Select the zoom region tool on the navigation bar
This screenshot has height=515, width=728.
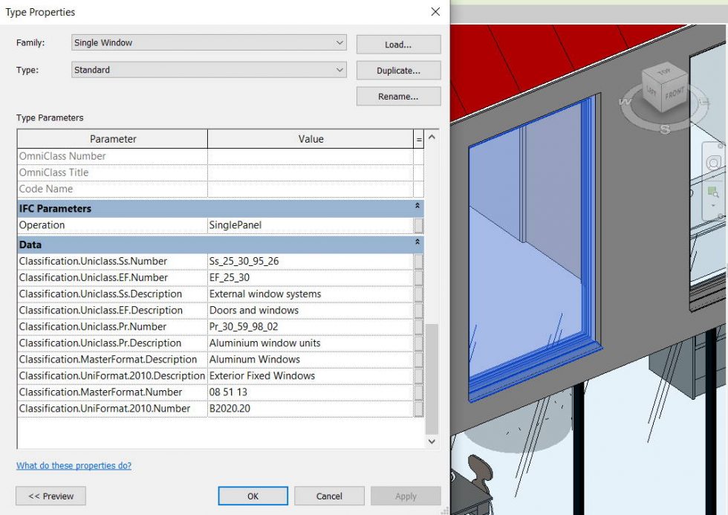click(714, 192)
